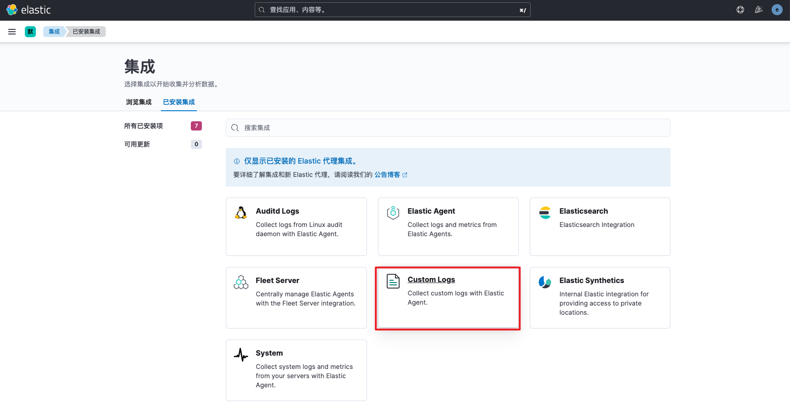This screenshot has width=790, height=408.
Task: Open the 公告博客 link
Action: click(x=387, y=175)
